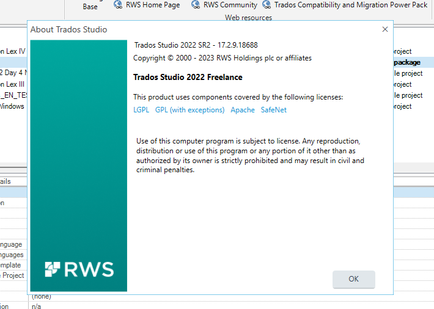The width and height of the screenshot is (434, 309).
Task: Open the GPL (with exceptions) license link
Action: [189, 110]
